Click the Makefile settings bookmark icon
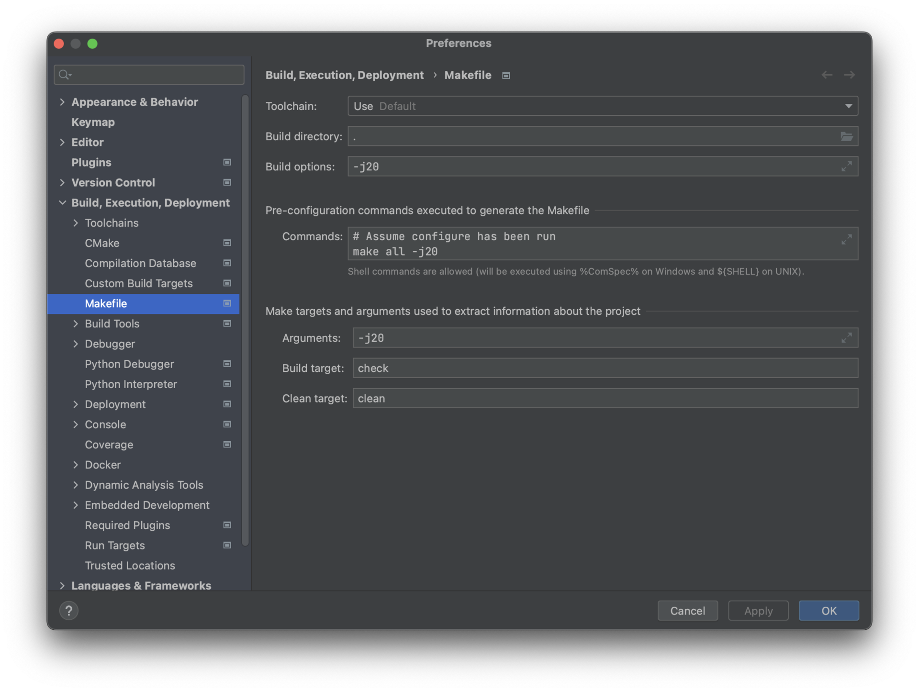Image resolution: width=919 pixels, height=692 pixels. pyautogui.click(x=227, y=302)
